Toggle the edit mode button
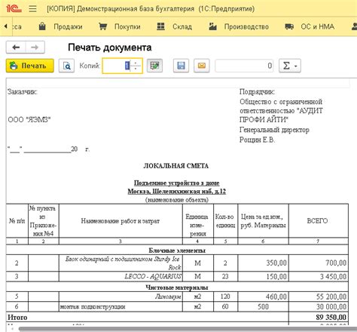This screenshot has width=357, height=332. click(x=154, y=66)
